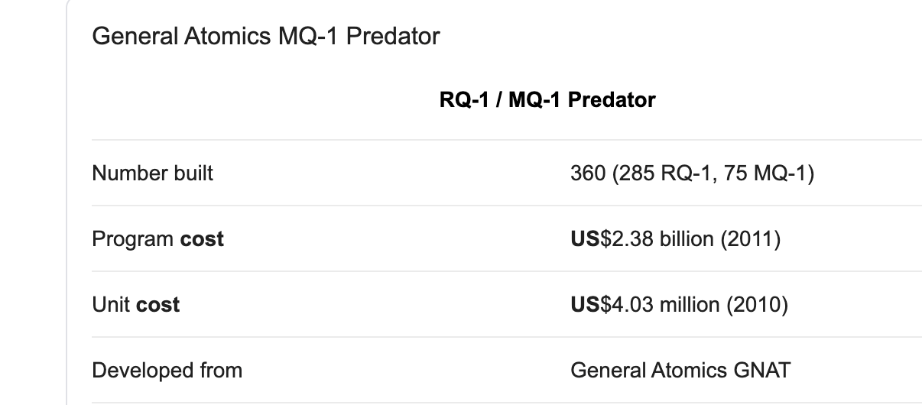The image size is (922, 405).
Task: Click the bold US before $2.38 billion
Action: 584,239
